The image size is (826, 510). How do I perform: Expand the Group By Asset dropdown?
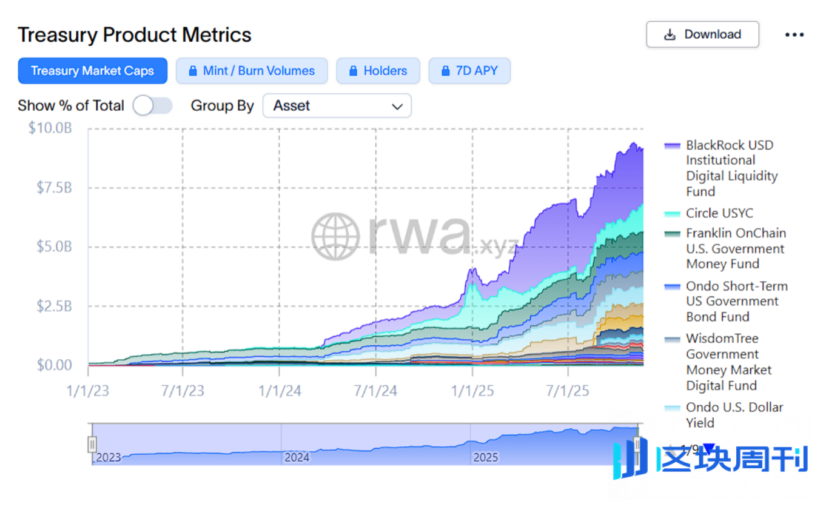pyautogui.click(x=337, y=106)
